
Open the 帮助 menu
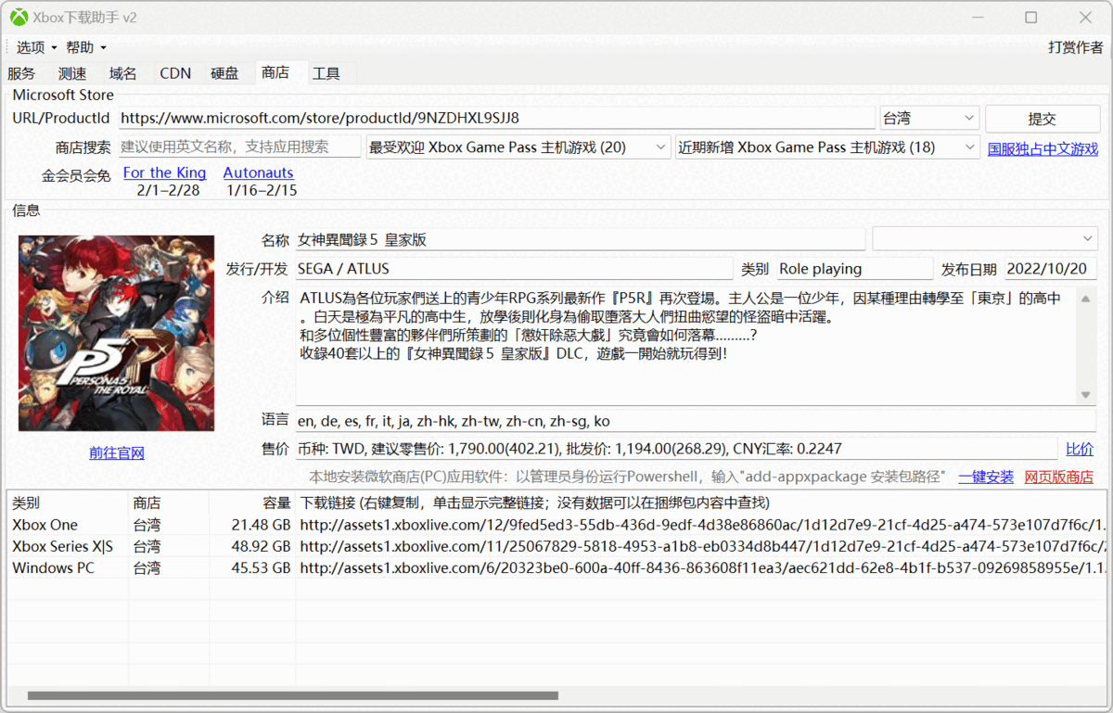[85, 47]
